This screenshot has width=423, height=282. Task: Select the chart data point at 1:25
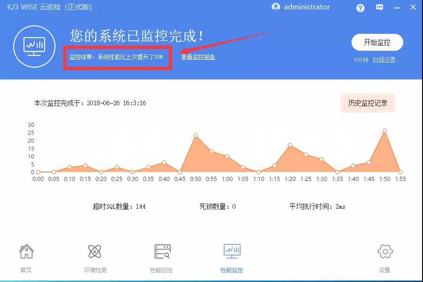tap(306, 155)
